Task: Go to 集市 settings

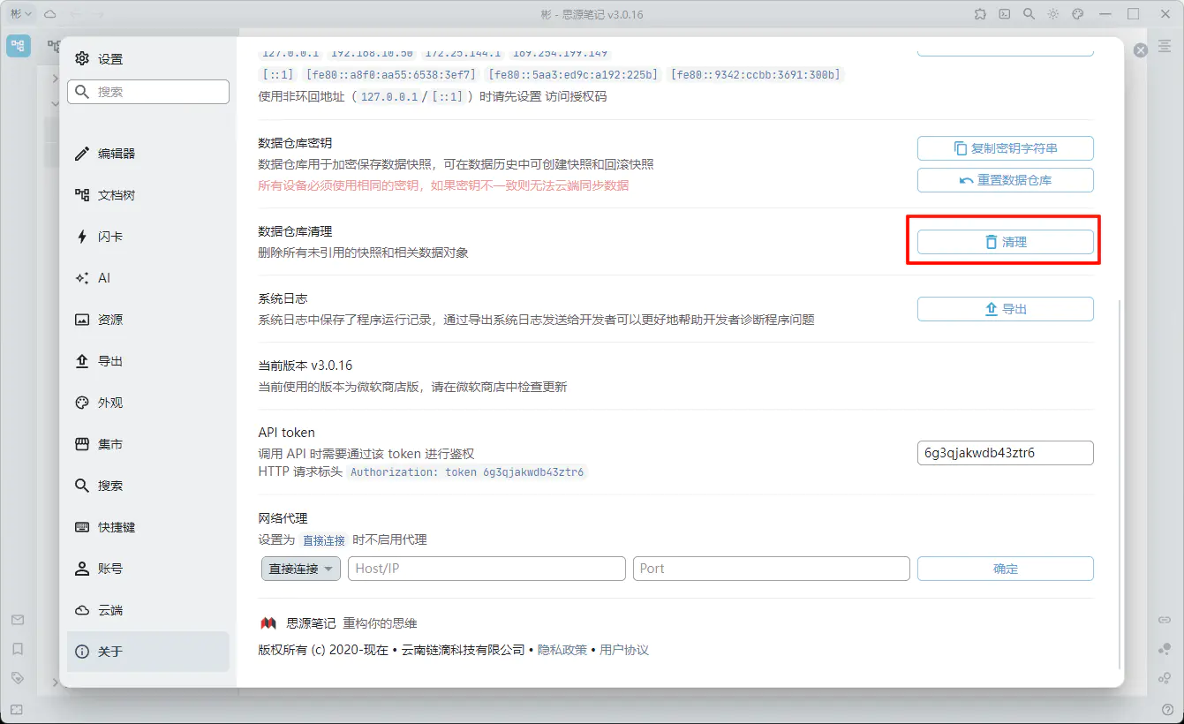Action: tap(148, 444)
